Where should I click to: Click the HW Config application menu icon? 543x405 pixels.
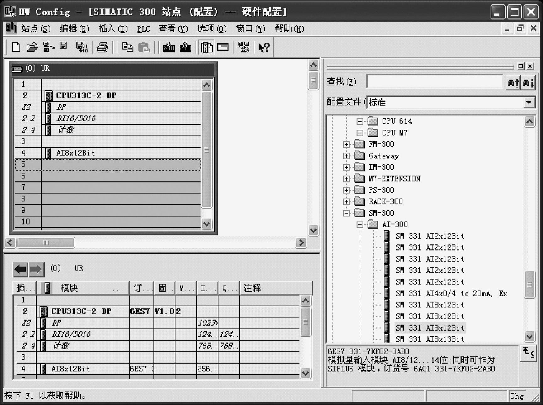[x=11, y=28]
